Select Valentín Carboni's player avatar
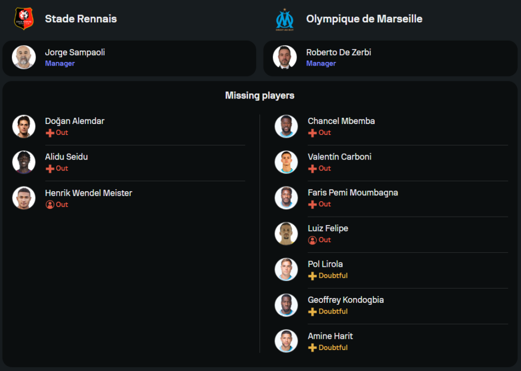521x371 pixels. 286,162
